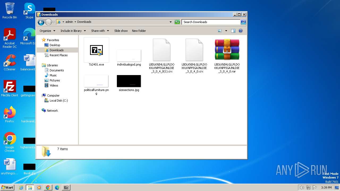The width and height of the screenshot is (340, 191).
Task: Select the WinRAR archive _3_0_4_0.rar
Action: [x=227, y=56]
